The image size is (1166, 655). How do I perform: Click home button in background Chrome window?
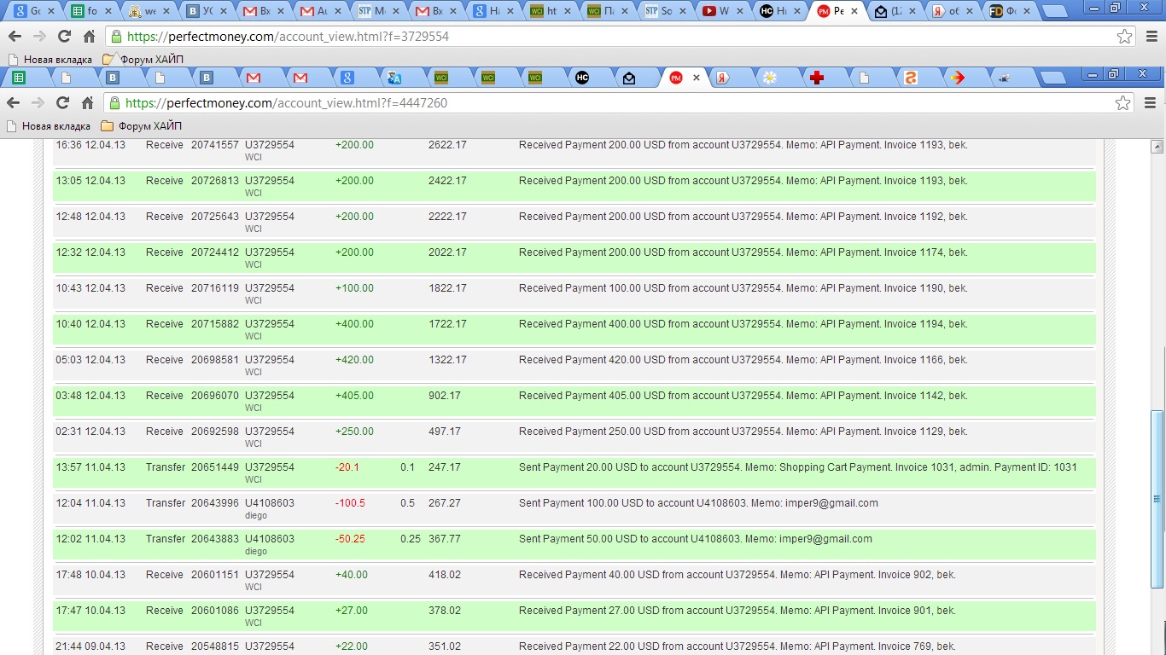click(x=89, y=37)
